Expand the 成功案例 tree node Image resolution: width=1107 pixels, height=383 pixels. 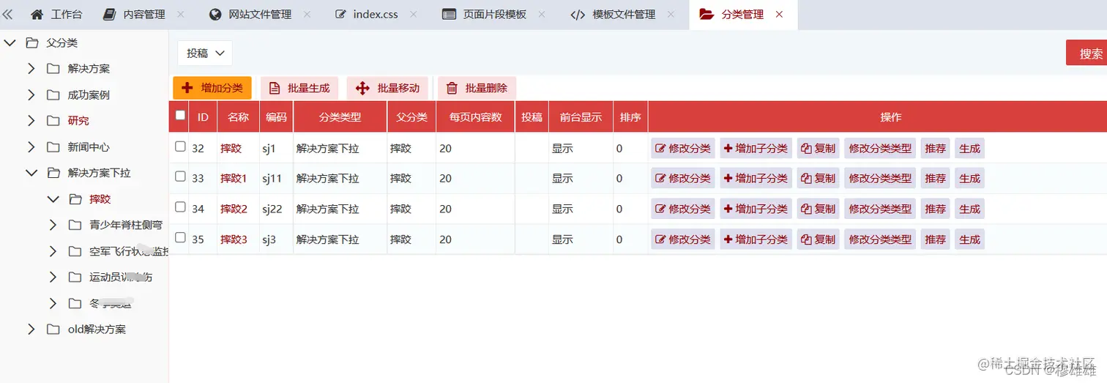point(31,95)
